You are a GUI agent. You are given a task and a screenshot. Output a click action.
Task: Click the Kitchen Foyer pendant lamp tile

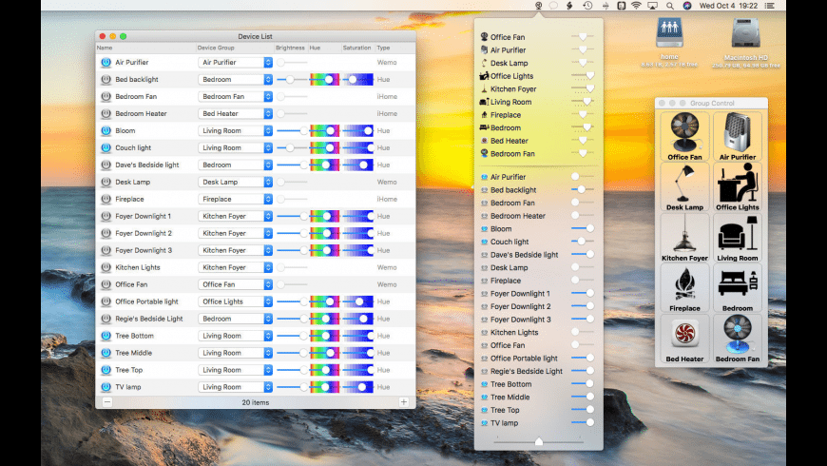684,238
